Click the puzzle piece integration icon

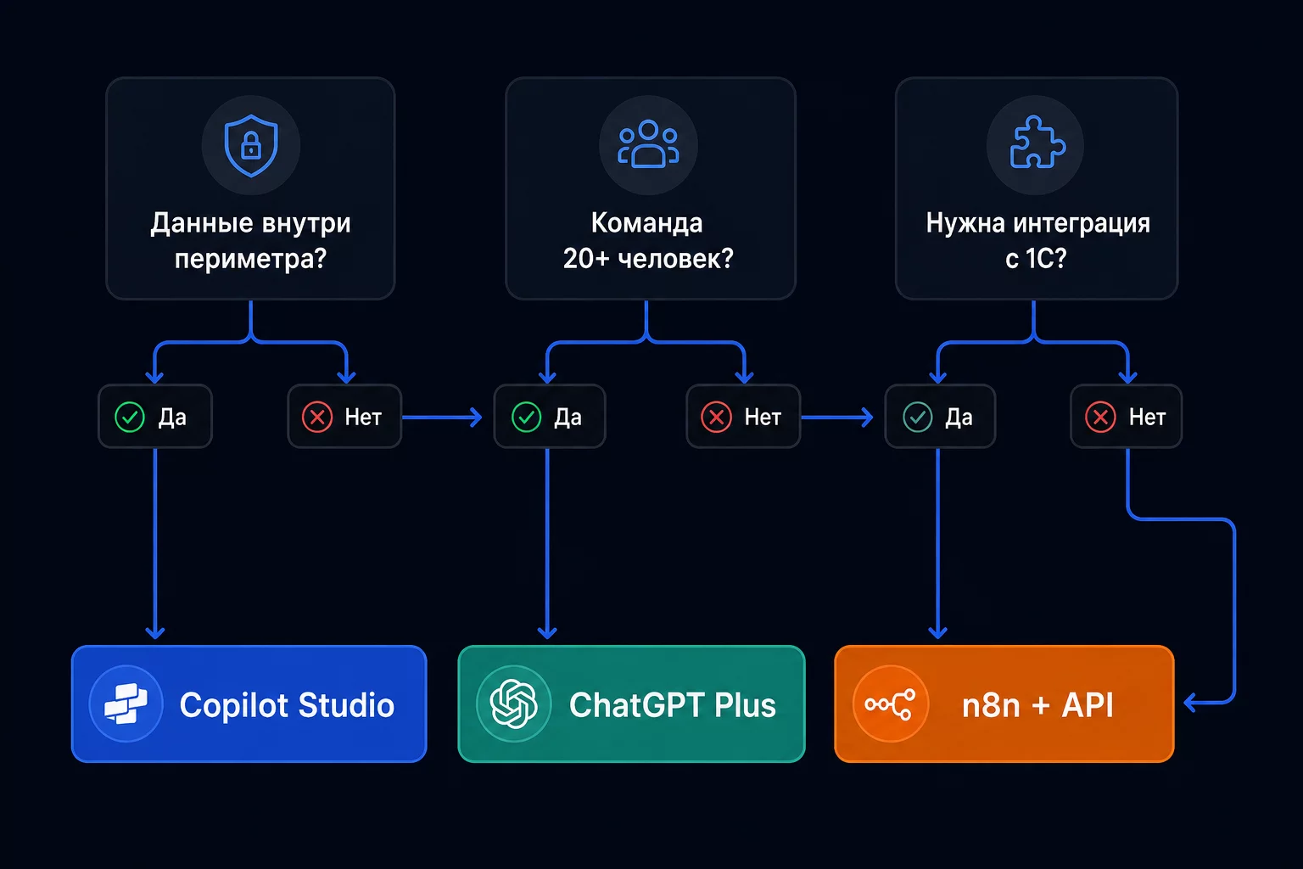[x=1037, y=142]
